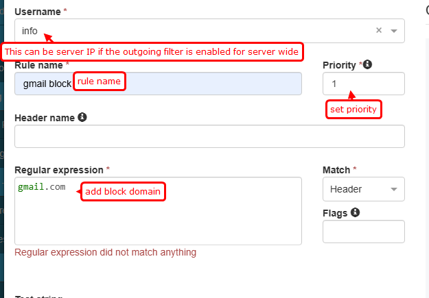Screen dimensions: 429x298
Task: Click the 'Match' field label
Action: click(x=336, y=169)
